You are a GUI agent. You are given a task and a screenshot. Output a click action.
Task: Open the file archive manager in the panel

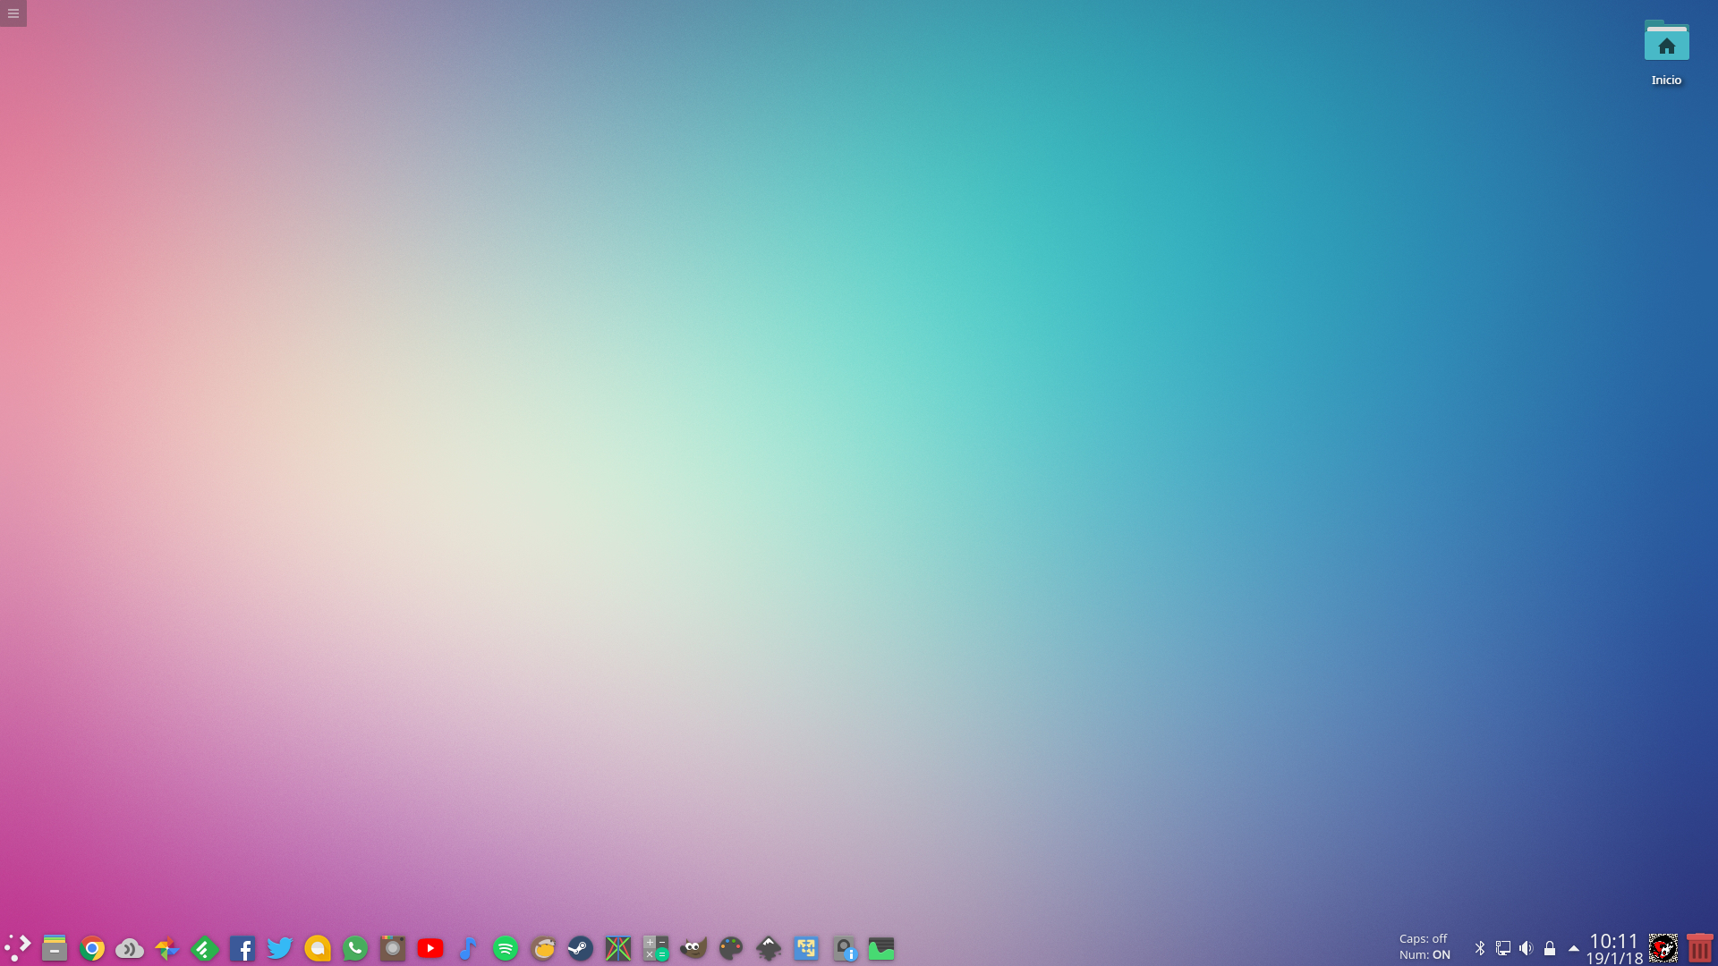55,948
